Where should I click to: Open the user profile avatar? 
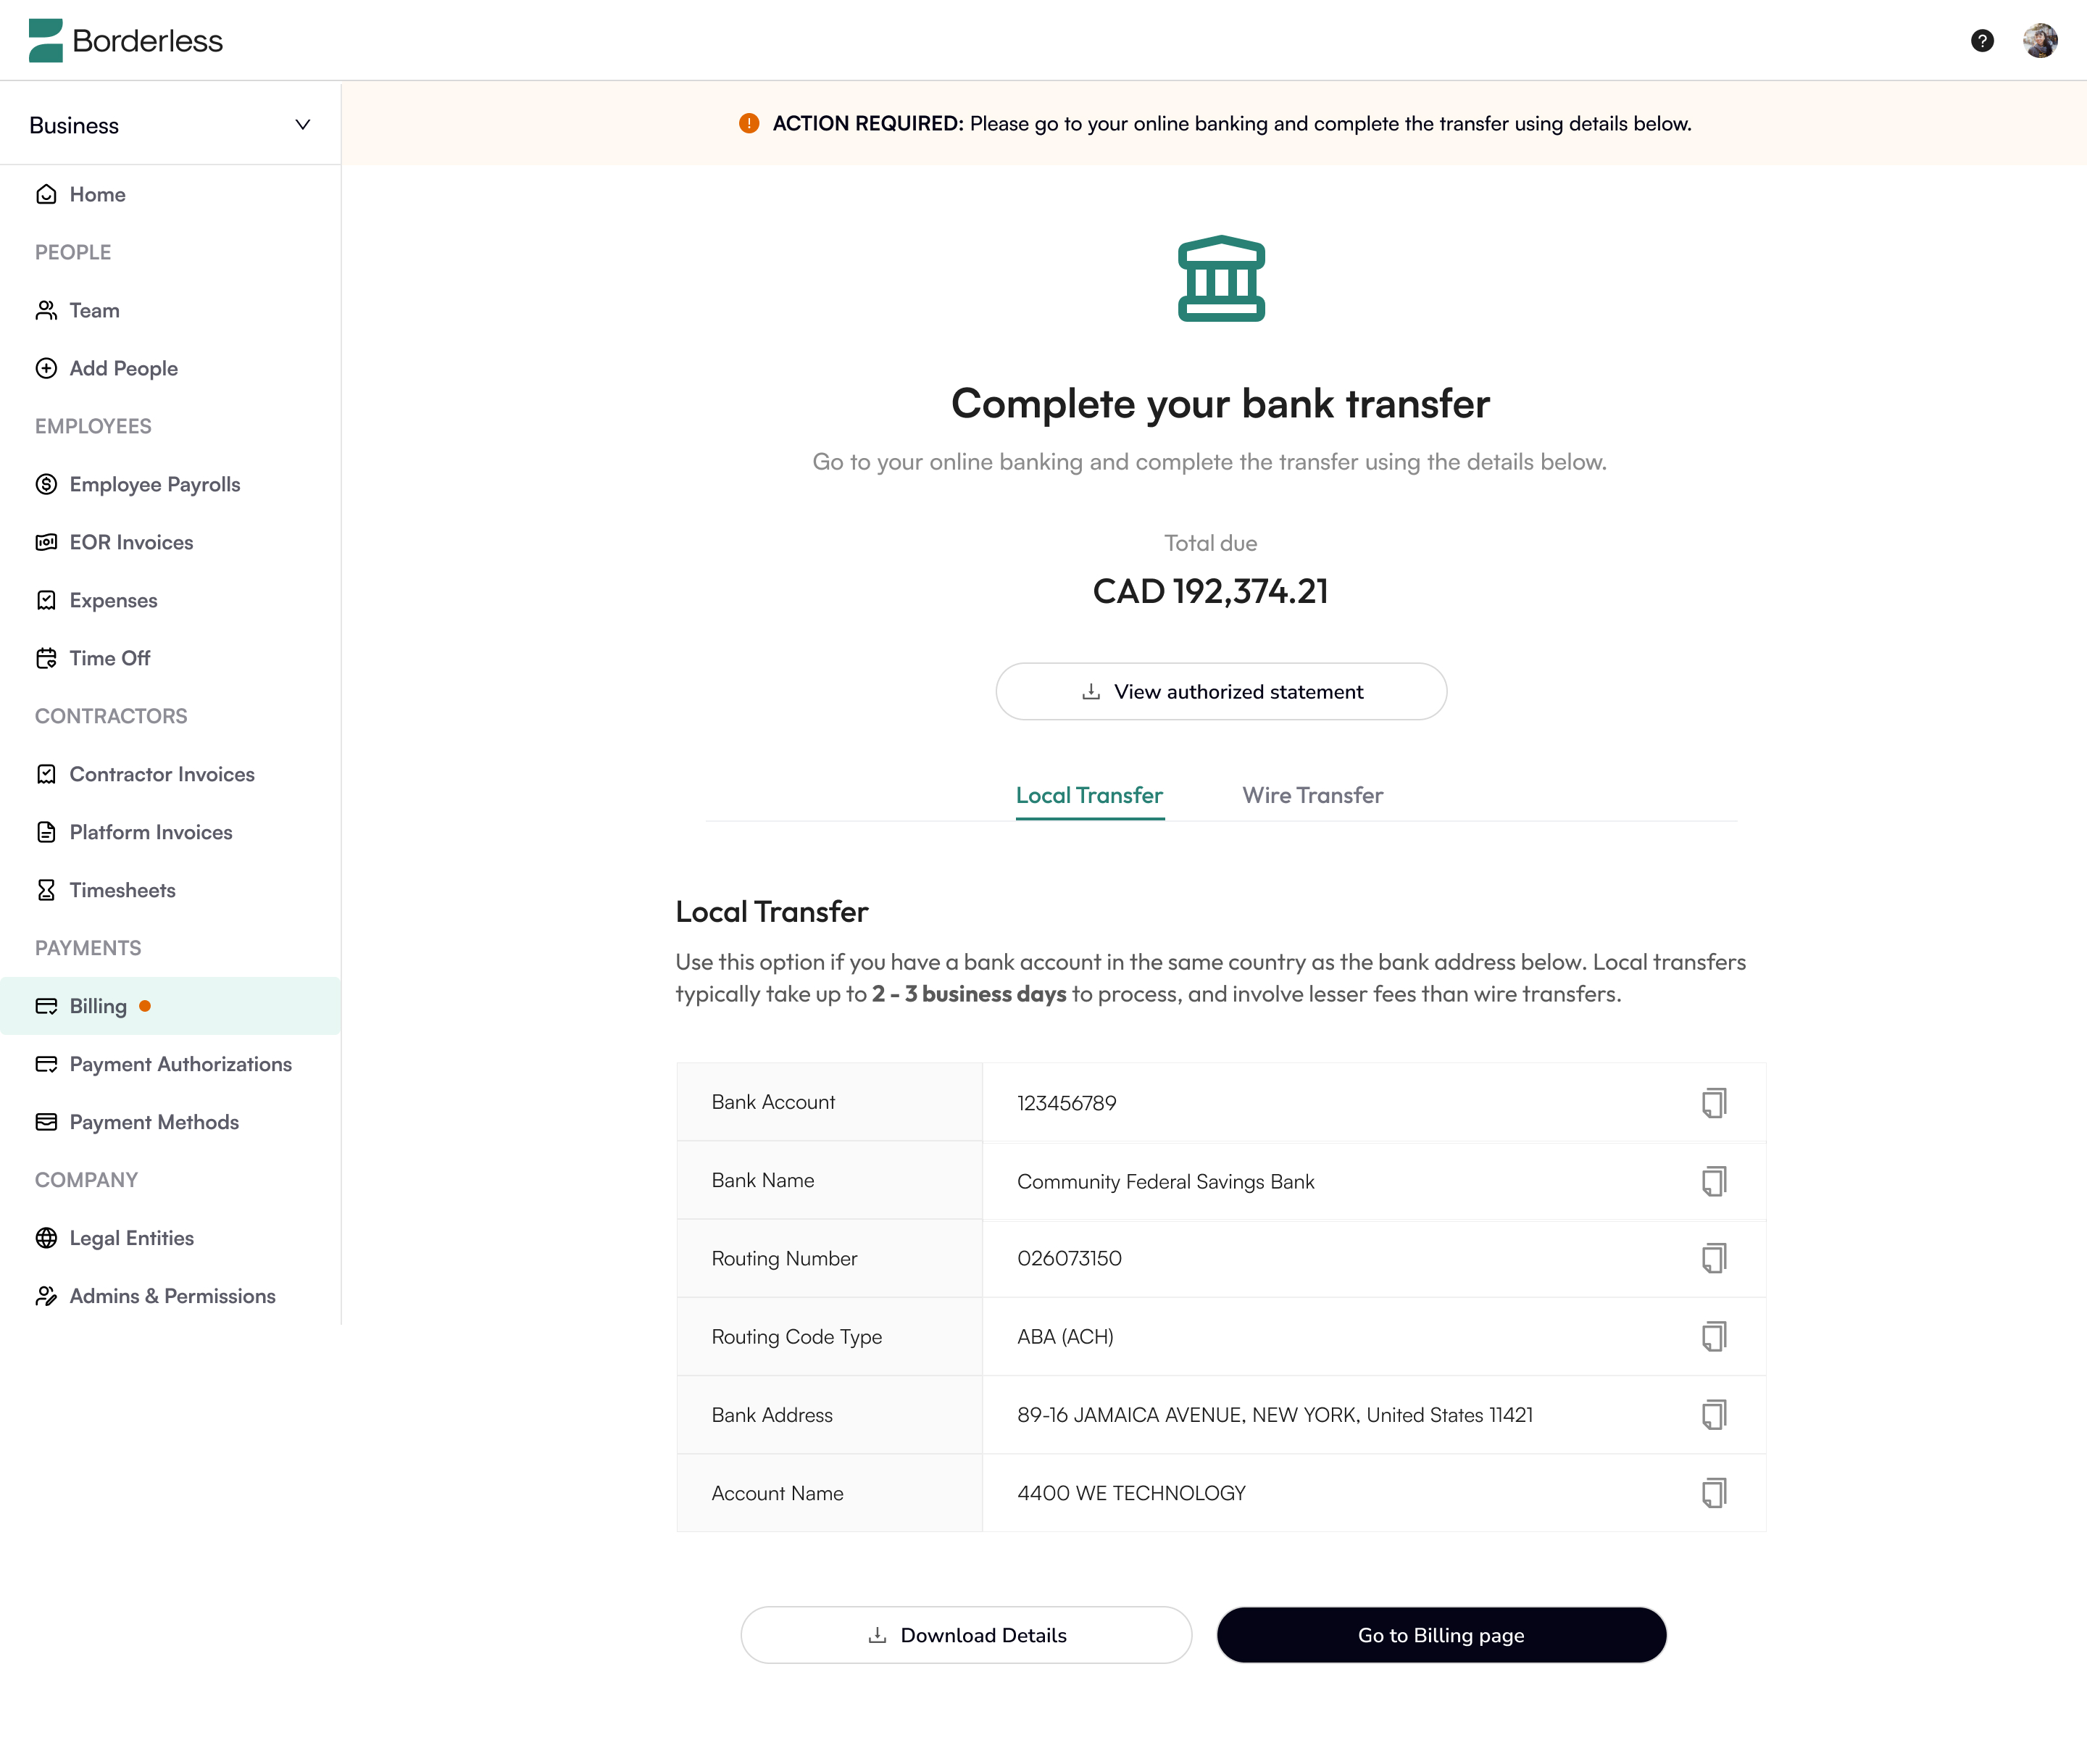click(x=2040, y=41)
